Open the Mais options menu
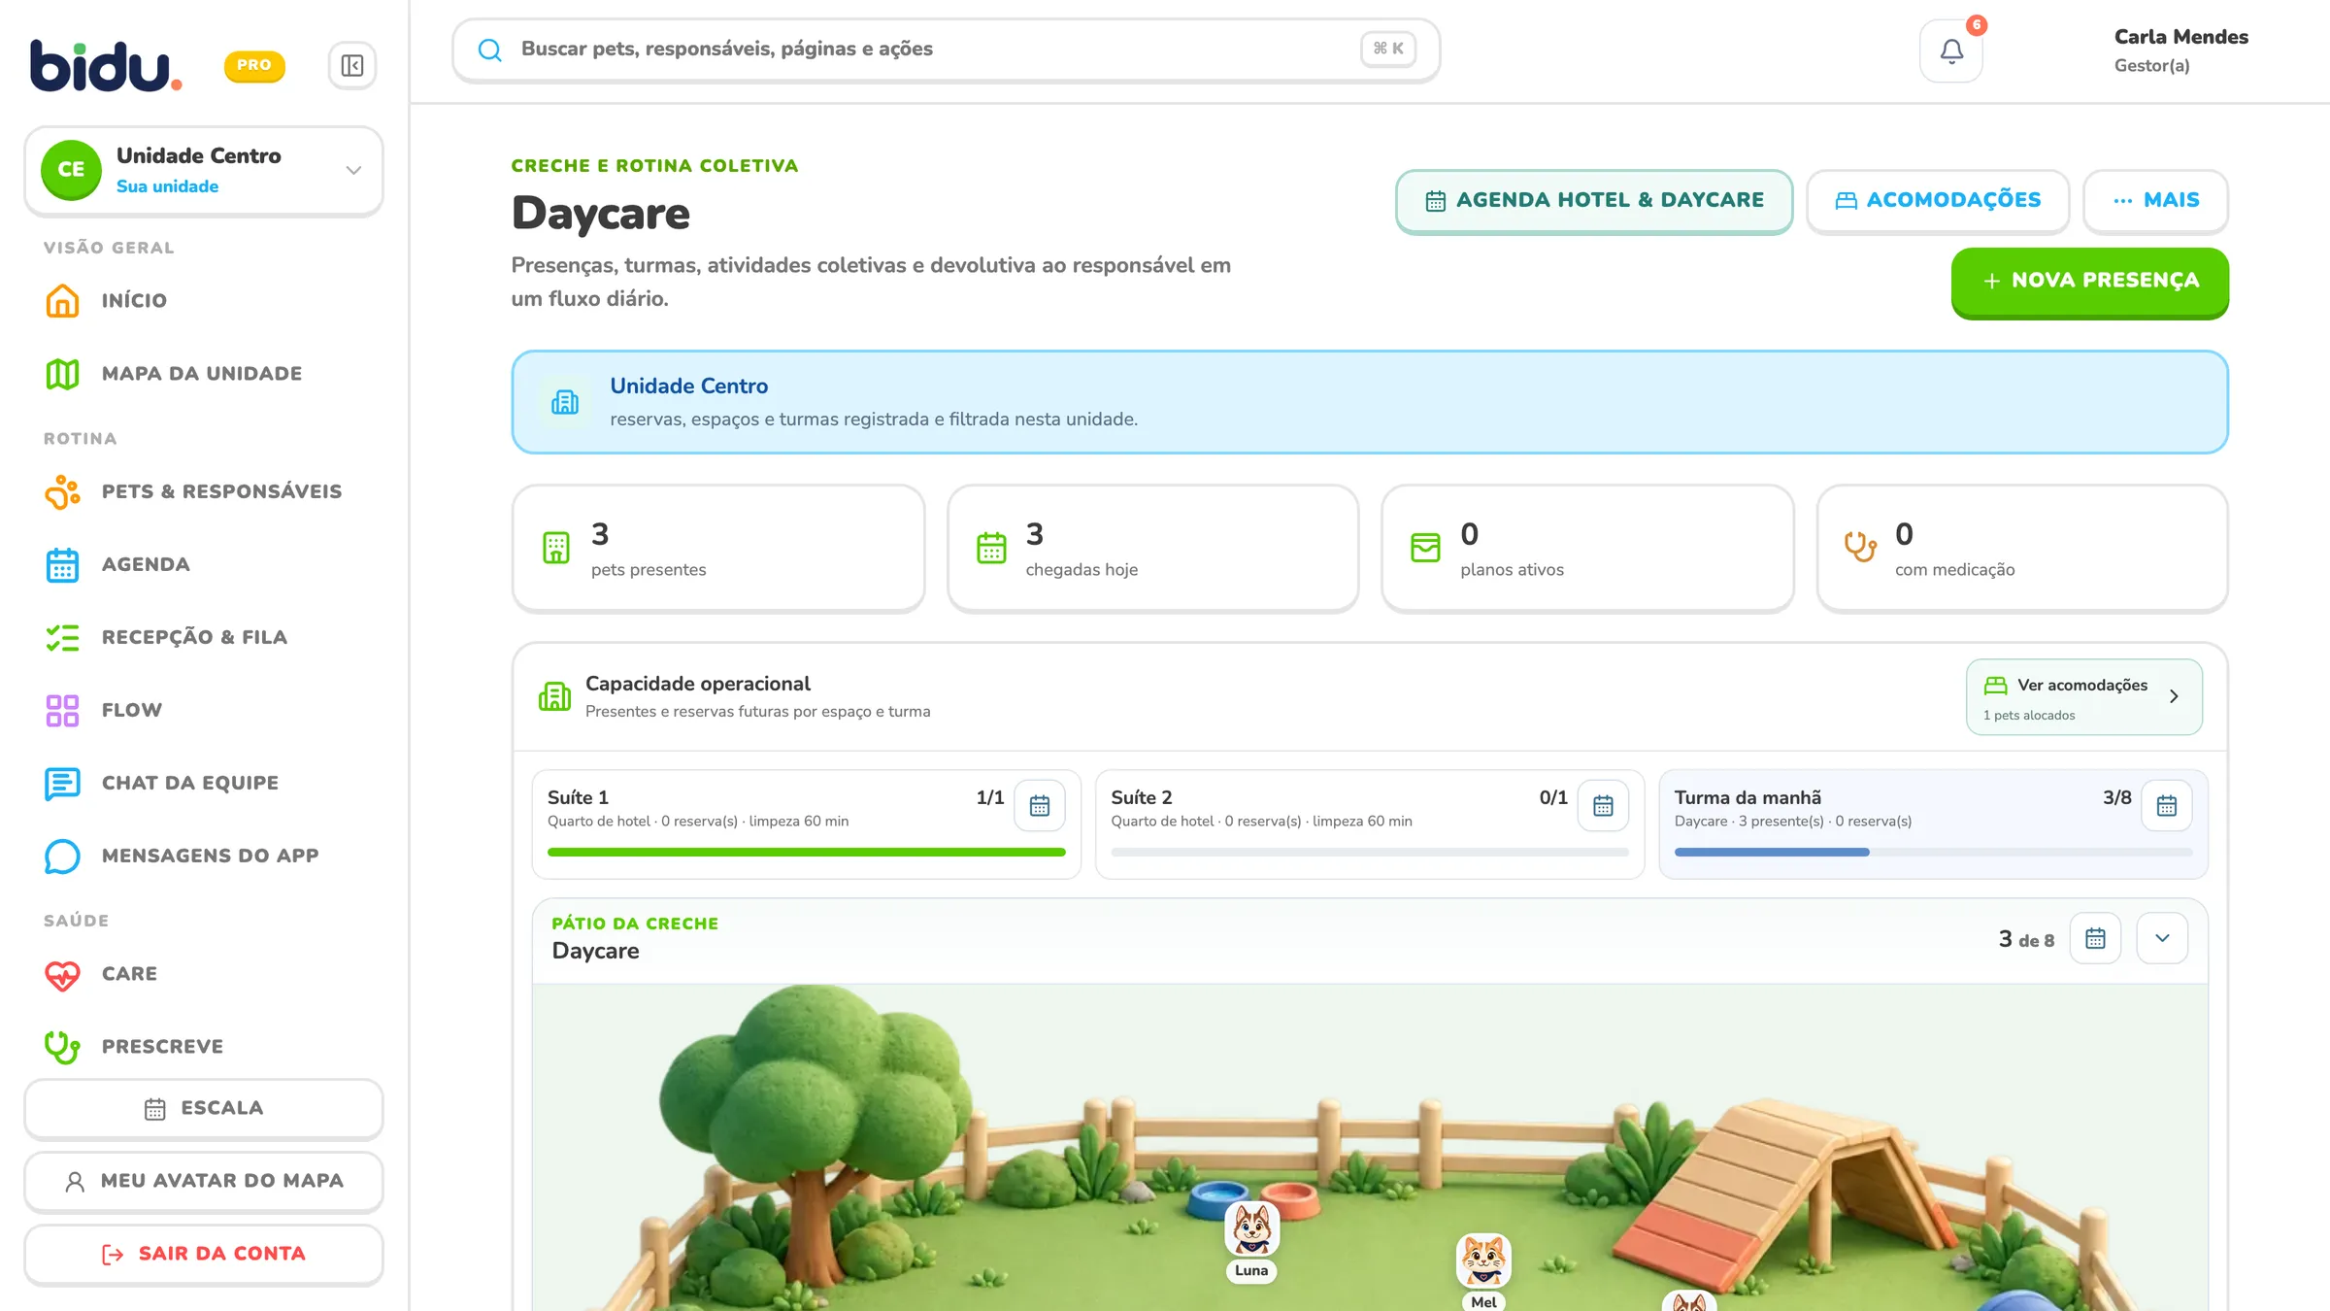The height and width of the screenshot is (1311, 2330). coord(2155,200)
